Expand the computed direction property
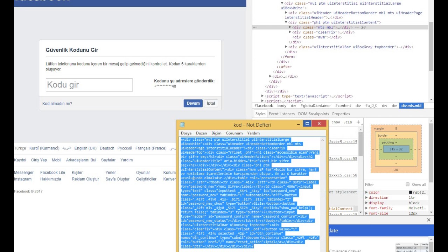Image resolution: width=448 pixels, height=252 pixels. pyautogui.click(x=366, y=198)
